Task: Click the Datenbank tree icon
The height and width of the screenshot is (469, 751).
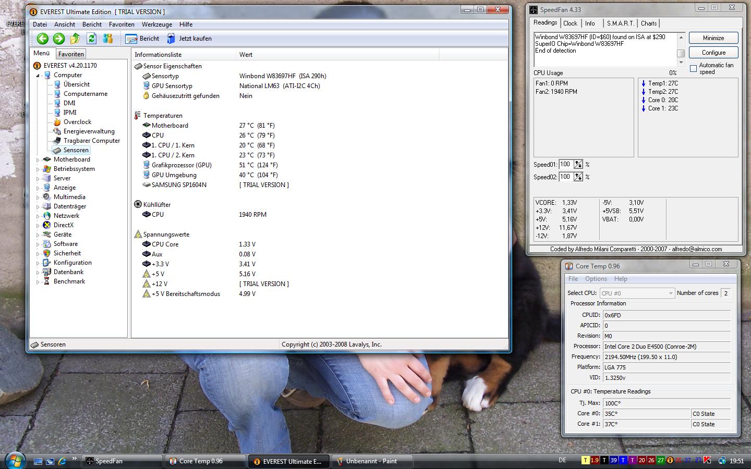Action: 47,272
